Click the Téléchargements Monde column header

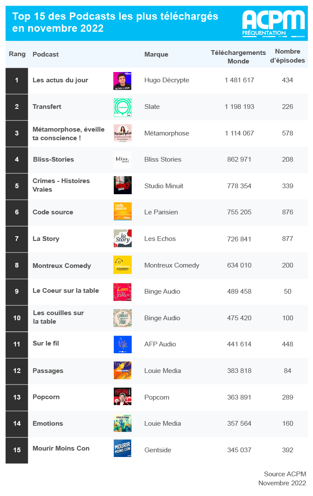[238, 57]
